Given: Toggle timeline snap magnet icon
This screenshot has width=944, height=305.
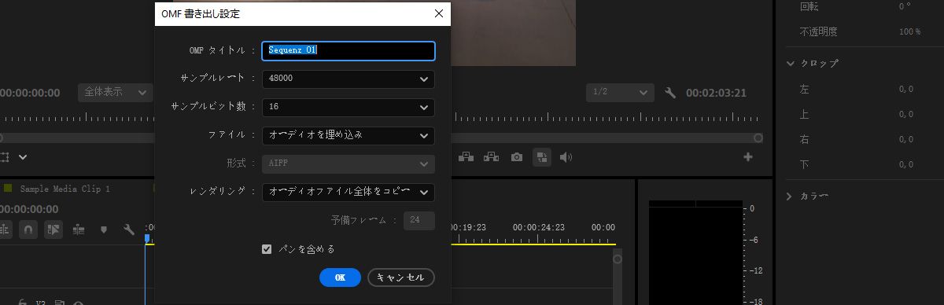Looking at the screenshot, I should 28,230.
